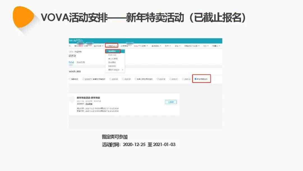Click the light-blue button on the 新年特卖 card
Viewport: 303px width, 171px height.
pos(171,102)
